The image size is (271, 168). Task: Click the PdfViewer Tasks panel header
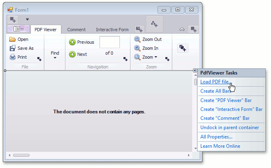pyautogui.click(x=232, y=73)
